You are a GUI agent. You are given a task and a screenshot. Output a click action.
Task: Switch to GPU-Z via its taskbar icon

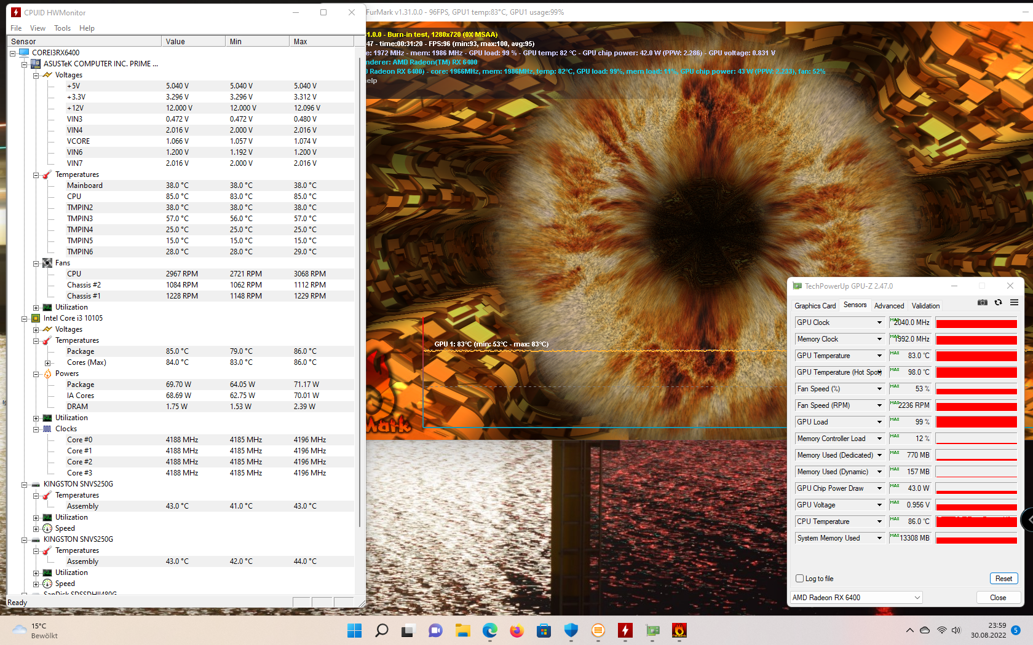pos(652,630)
